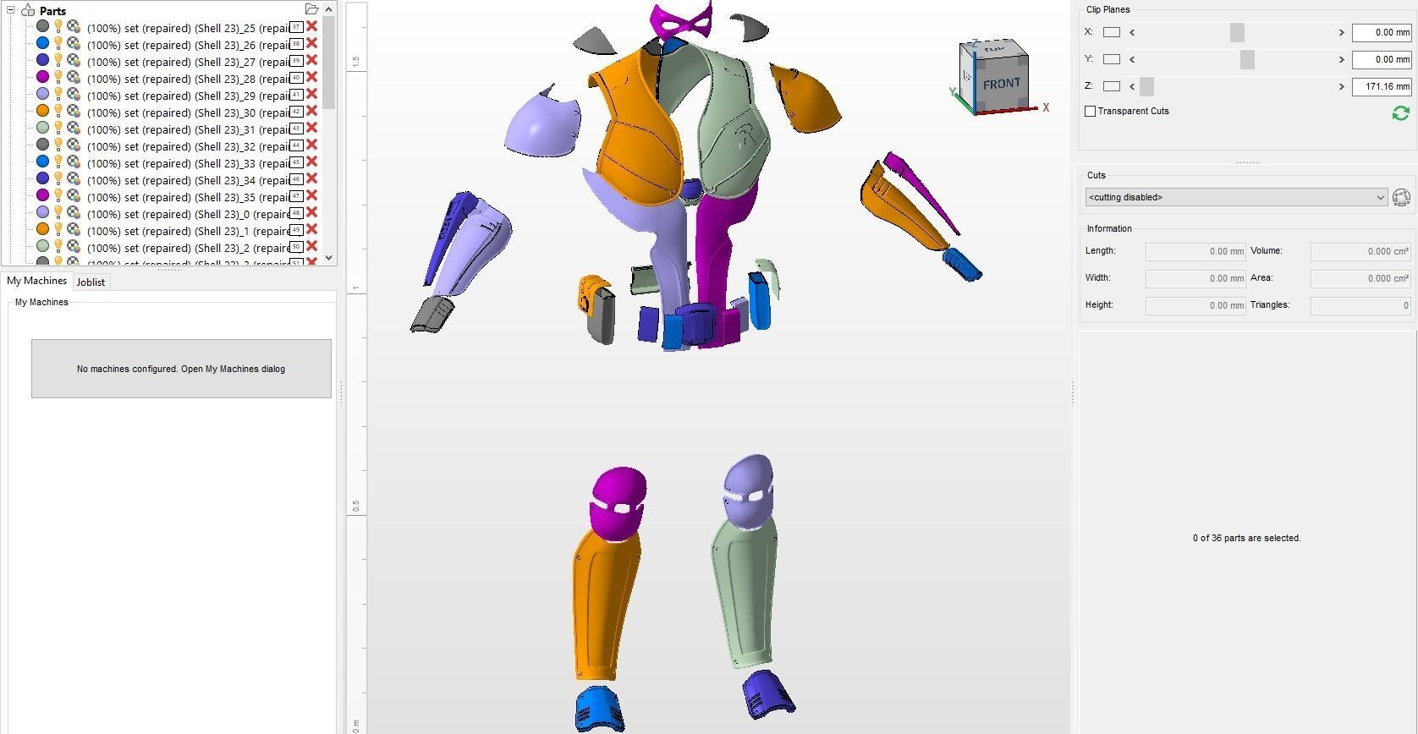Select part row Shell 23_31 in tree
This screenshot has width=1418, height=734.
tap(188, 129)
